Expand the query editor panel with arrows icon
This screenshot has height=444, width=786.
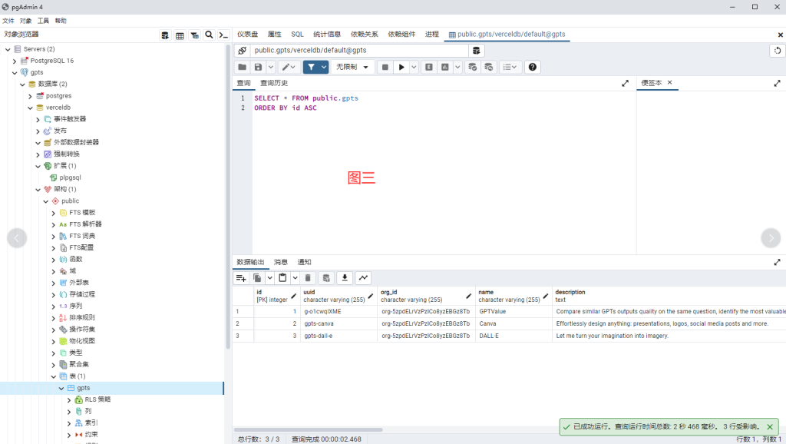tap(625, 83)
